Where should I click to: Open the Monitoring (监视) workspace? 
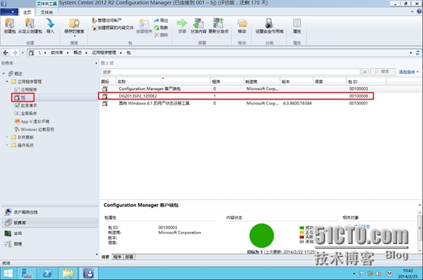[x=50, y=233]
